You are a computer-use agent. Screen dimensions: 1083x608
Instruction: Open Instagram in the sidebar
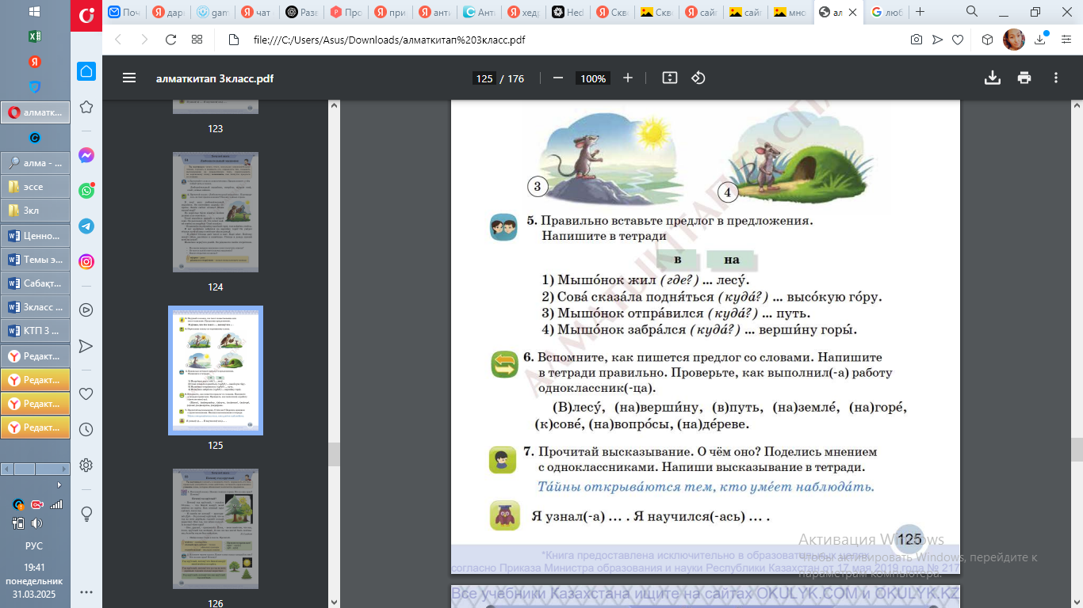point(86,262)
